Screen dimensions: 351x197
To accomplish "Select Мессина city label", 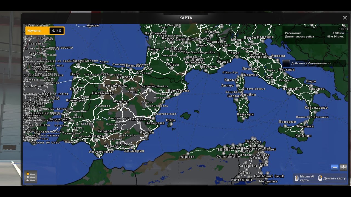I will pyautogui.click(x=305, y=126).
